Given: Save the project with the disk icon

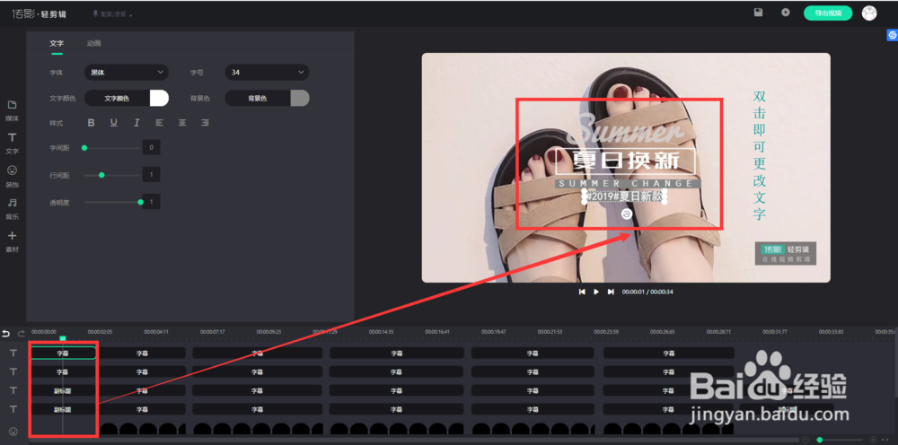Looking at the screenshot, I should 758,12.
